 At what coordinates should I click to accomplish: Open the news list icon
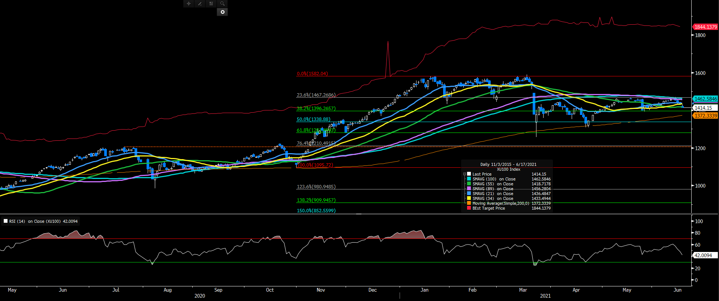click(x=211, y=3)
